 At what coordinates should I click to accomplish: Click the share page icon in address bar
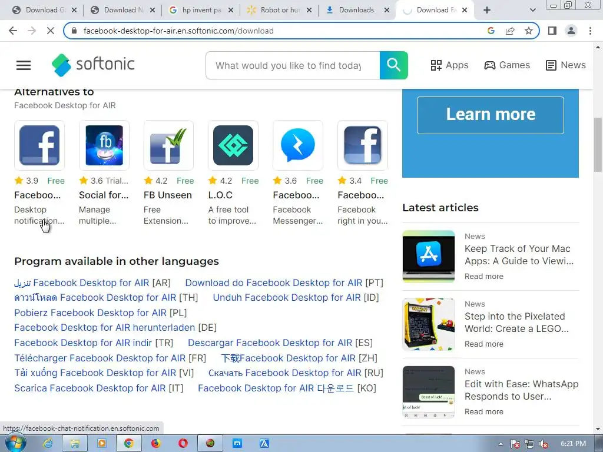tap(510, 31)
